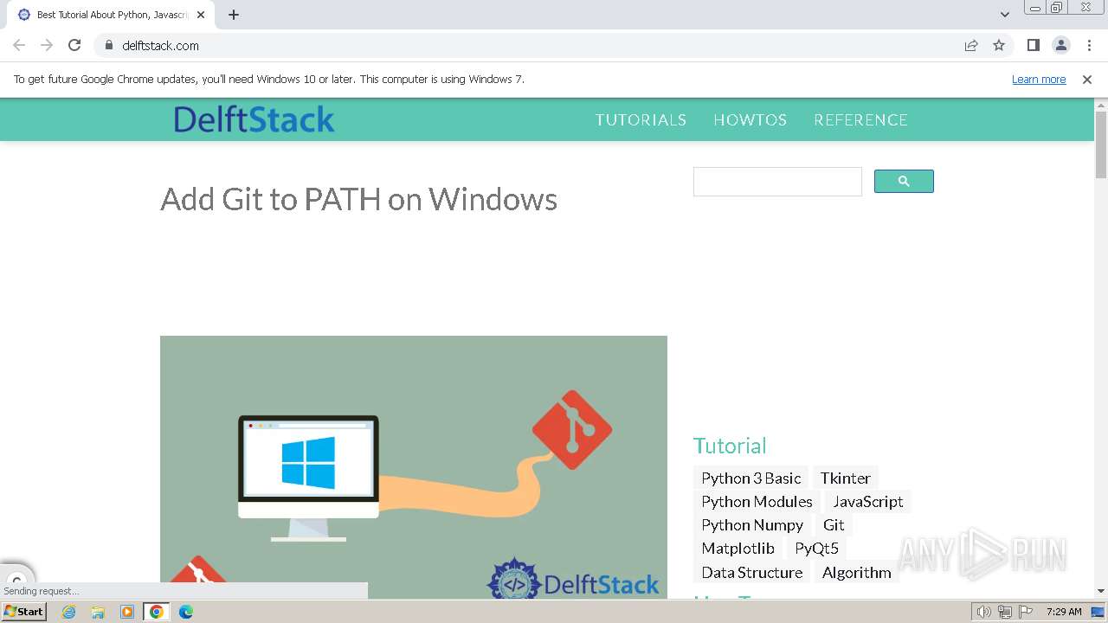Open the Python Modules tutorial tag

point(757,501)
